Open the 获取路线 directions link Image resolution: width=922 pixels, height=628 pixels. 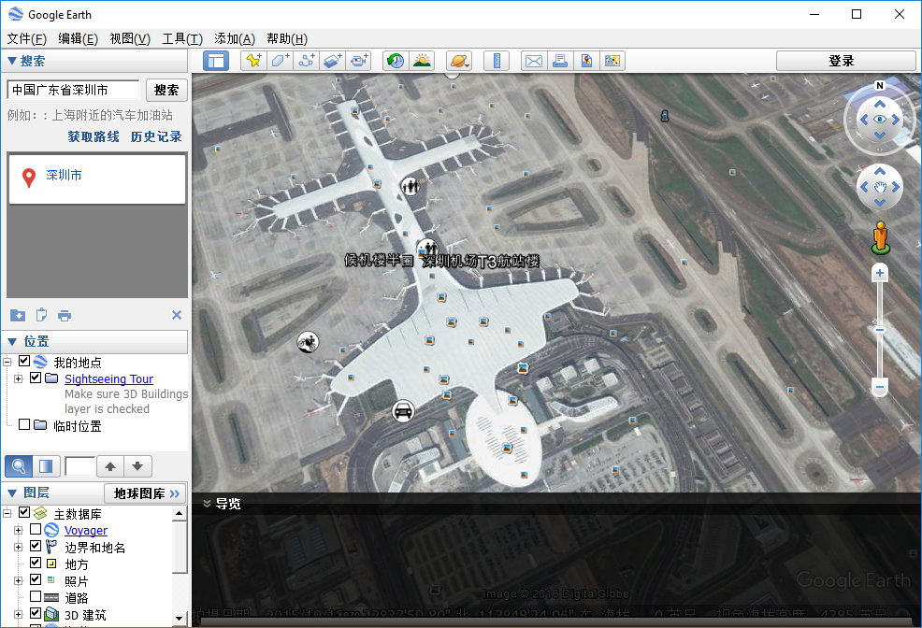tap(94, 136)
